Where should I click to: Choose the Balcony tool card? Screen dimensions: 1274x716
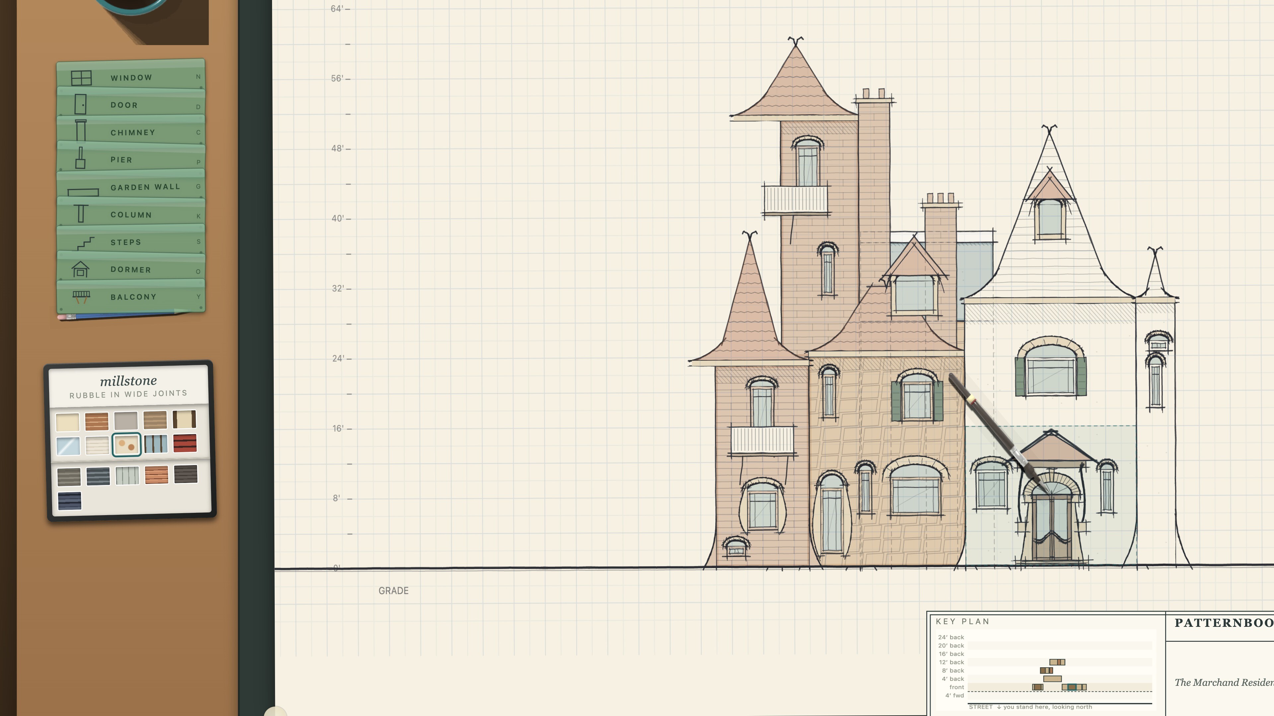point(131,296)
